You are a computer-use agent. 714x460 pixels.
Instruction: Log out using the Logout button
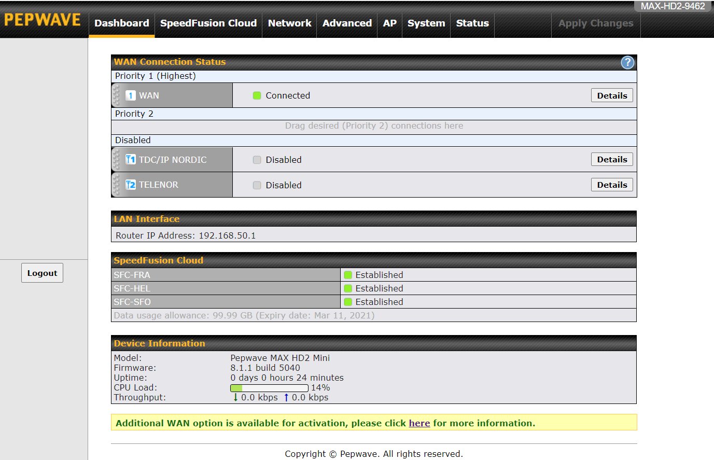(x=42, y=273)
